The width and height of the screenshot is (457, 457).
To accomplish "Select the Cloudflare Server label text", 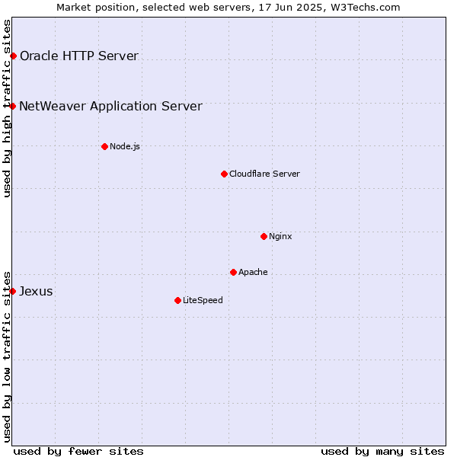I will [x=264, y=174].
